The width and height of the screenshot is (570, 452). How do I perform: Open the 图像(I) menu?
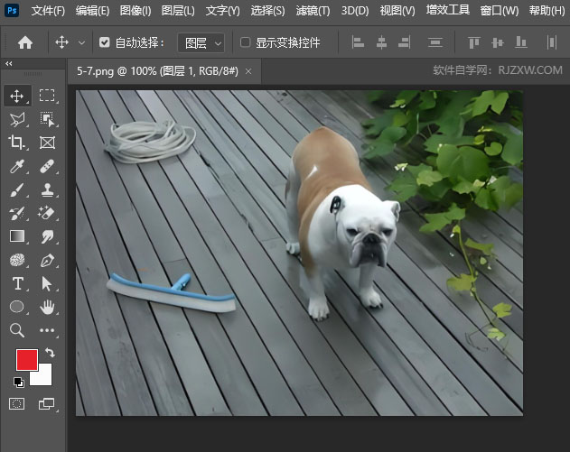click(135, 11)
